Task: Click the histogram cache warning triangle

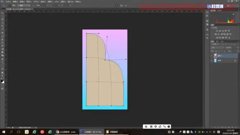Action: pyautogui.click(x=233, y=14)
